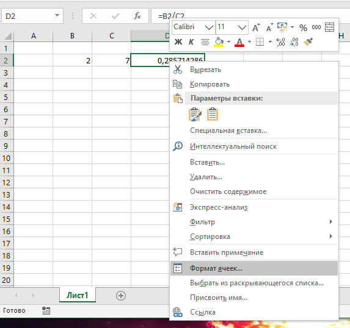
Task: Expand the Фильтр submenu
Action: tap(331, 221)
